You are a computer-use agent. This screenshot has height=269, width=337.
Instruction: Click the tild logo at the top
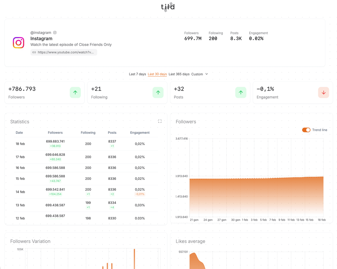(x=168, y=7)
